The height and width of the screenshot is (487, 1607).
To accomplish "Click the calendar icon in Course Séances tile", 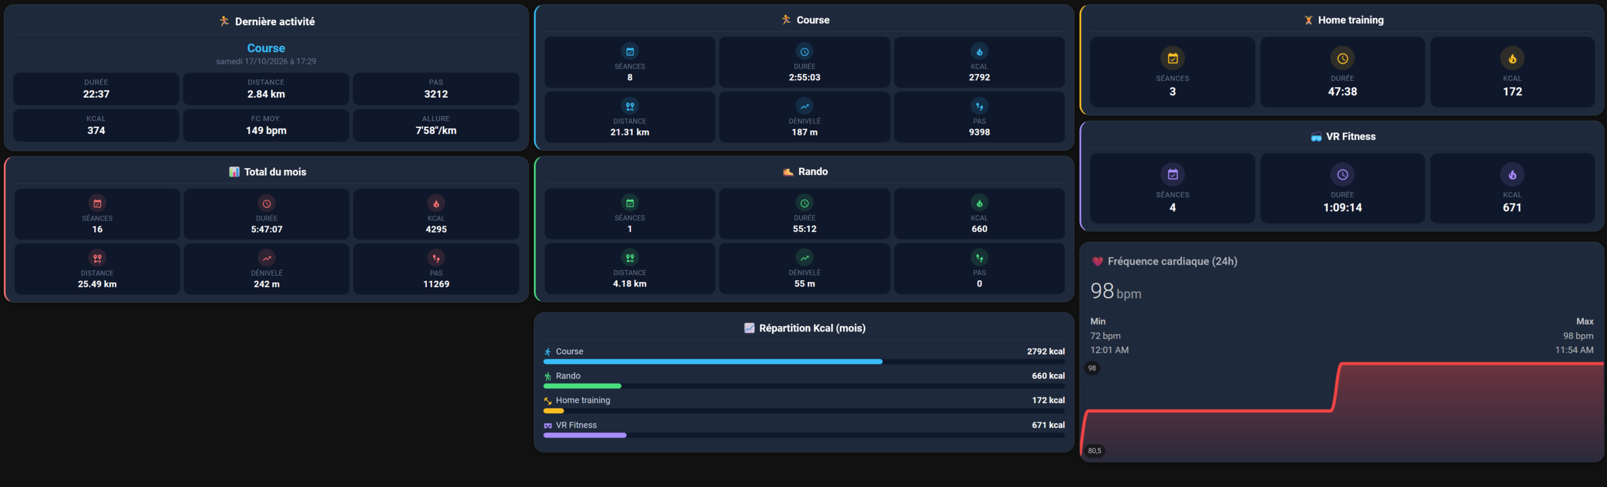I will (x=630, y=51).
